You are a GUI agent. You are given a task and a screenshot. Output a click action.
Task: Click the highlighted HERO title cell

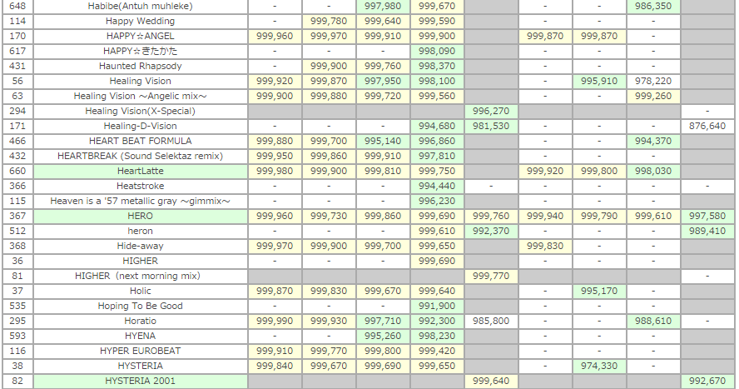point(141,216)
